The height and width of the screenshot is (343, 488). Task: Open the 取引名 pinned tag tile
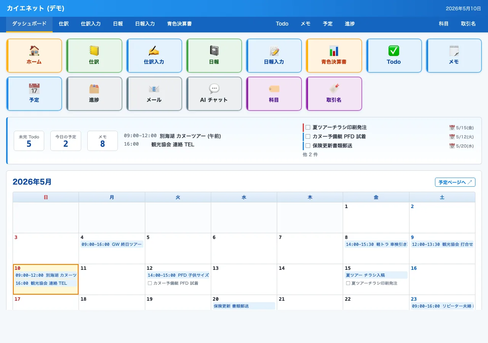pyautogui.click(x=334, y=94)
